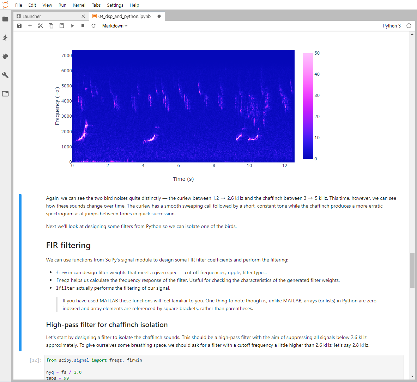Open the Open Tabs sidebar icon
This screenshot has width=417, height=382.
[x=5, y=93]
